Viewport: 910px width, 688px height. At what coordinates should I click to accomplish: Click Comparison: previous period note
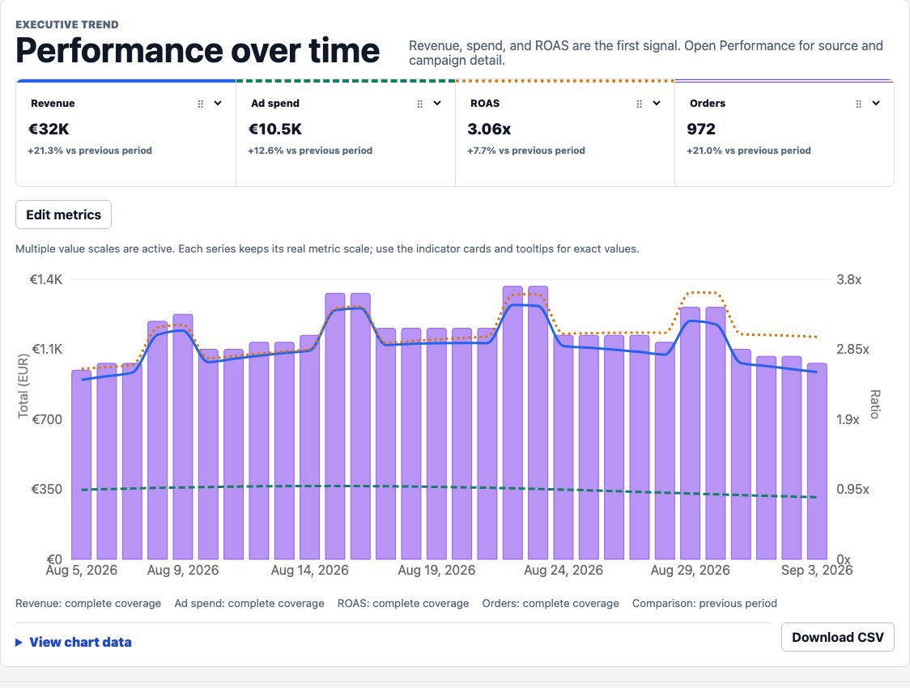[x=704, y=603]
